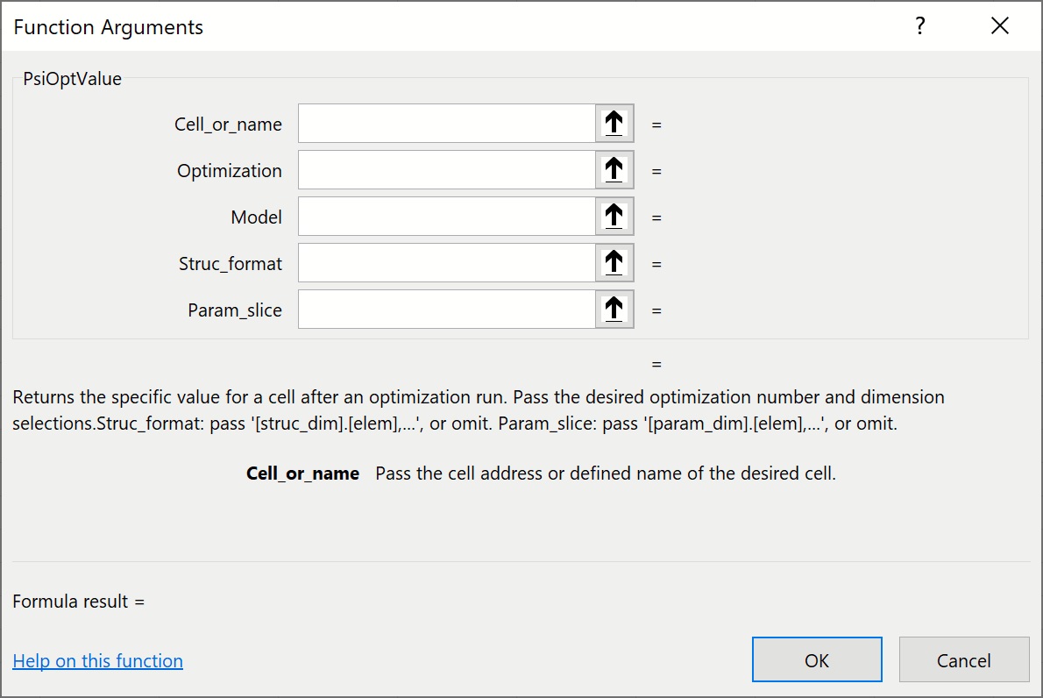Screen dimensions: 1043x698
Task: Click inside the Cell_or_name text box
Action: [447, 124]
